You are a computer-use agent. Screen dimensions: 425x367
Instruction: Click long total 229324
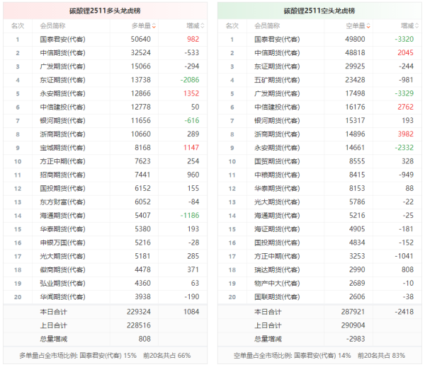pyautogui.click(x=139, y=312)
